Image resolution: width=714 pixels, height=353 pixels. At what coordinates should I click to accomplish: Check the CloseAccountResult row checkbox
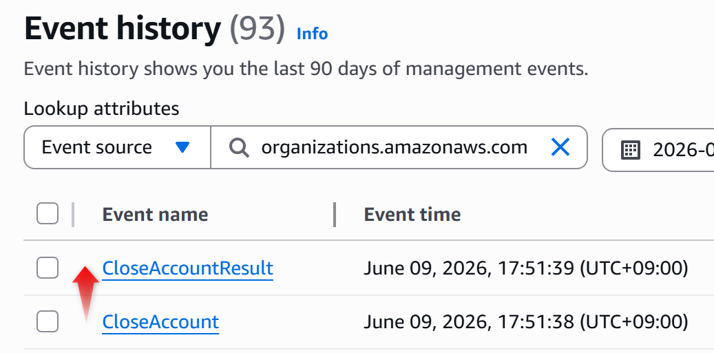pos(48,268)
